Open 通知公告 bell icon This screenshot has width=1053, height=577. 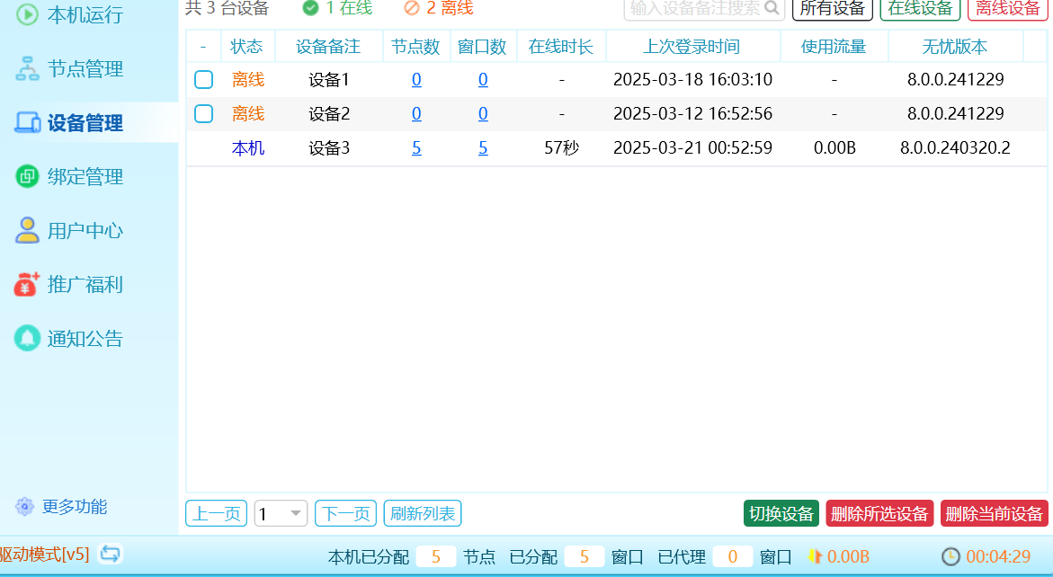tap(28, 339)
